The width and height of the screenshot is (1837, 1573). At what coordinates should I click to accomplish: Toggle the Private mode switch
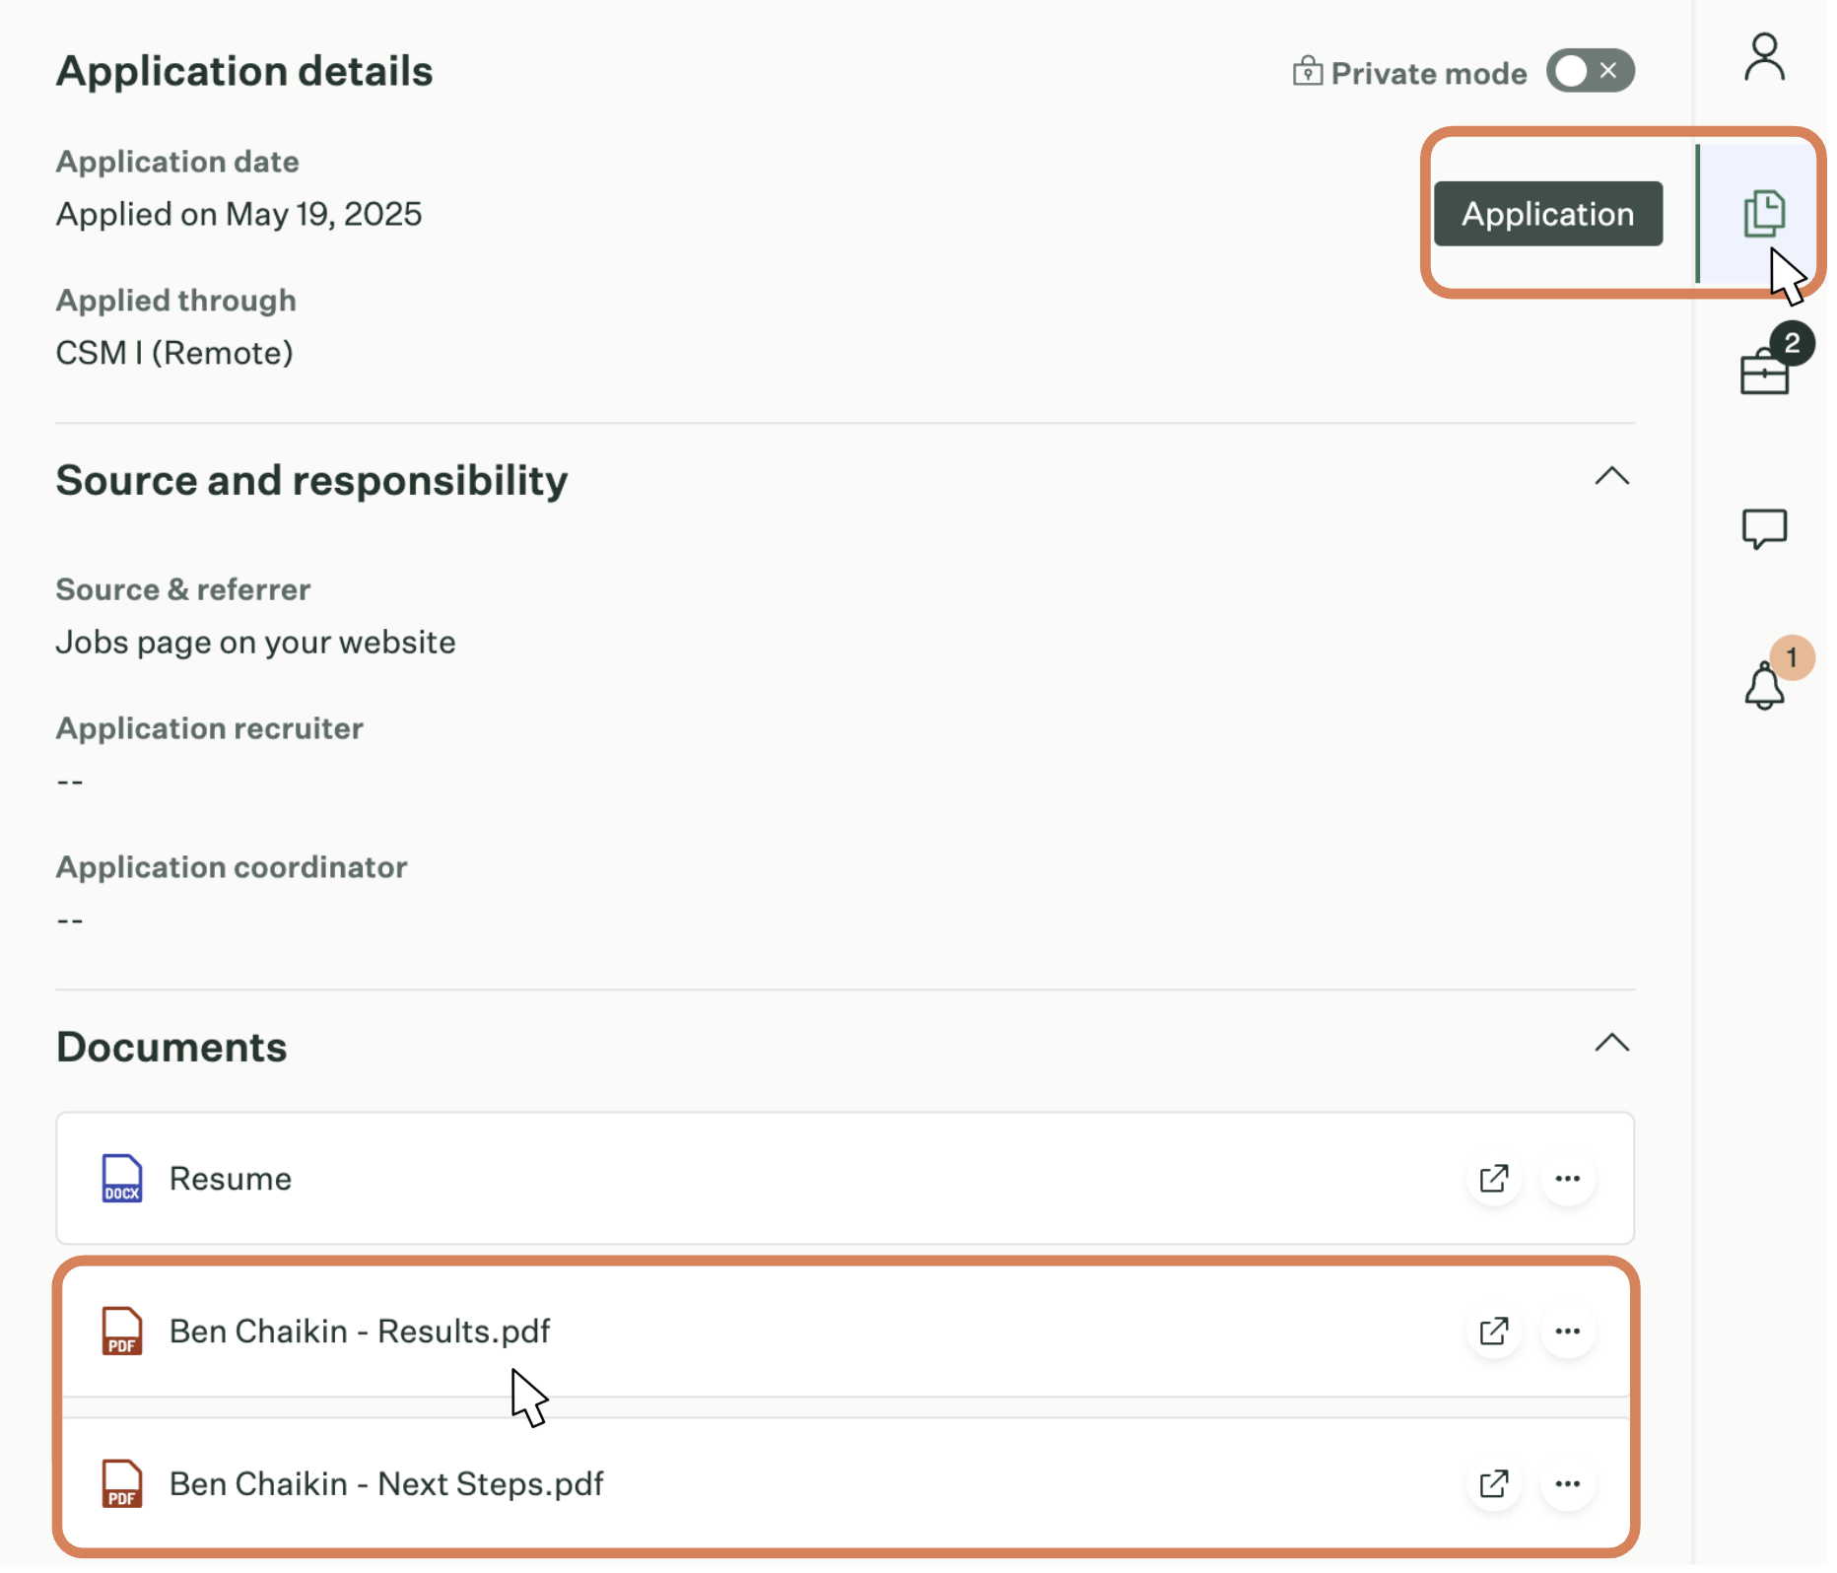[x=1590, y=71]
